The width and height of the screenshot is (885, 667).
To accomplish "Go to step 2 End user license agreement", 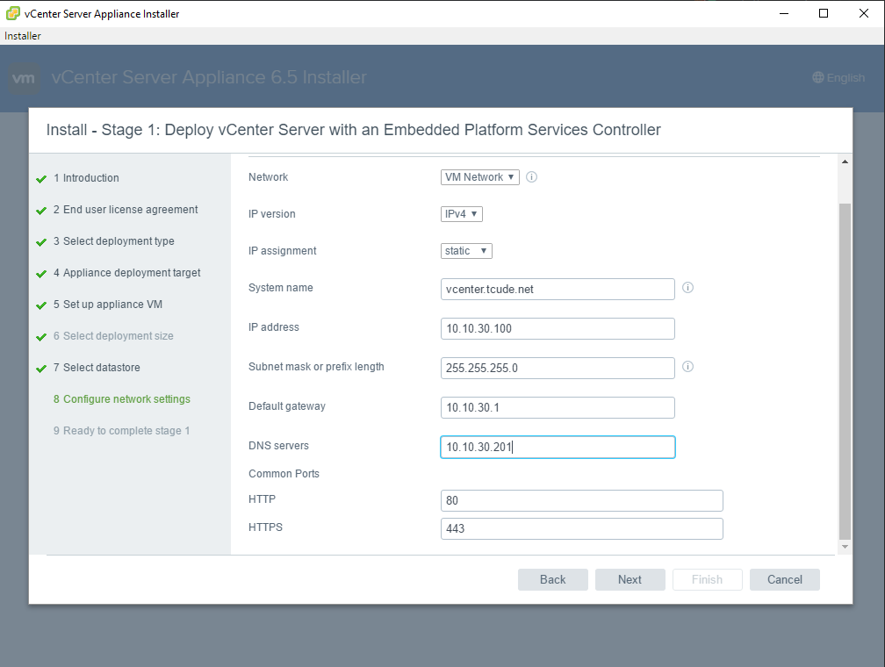I will [x=126, y=210].
